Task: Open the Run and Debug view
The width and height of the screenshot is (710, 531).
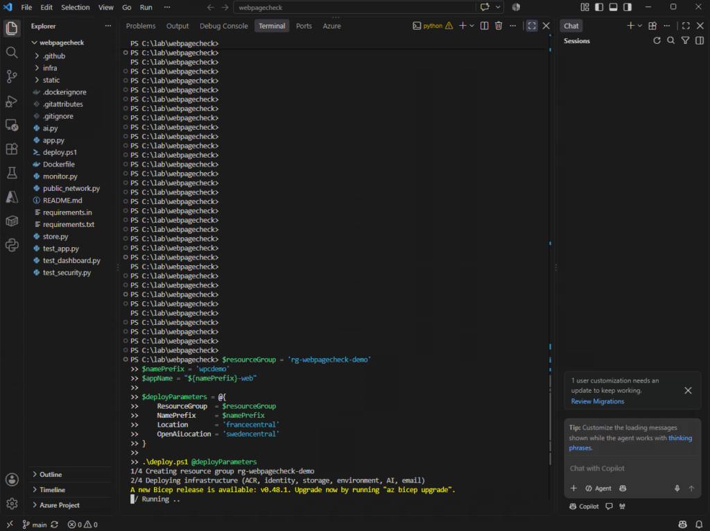Action: (x=12, y=101)
